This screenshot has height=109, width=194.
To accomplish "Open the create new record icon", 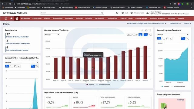I will tap(117, 13).
